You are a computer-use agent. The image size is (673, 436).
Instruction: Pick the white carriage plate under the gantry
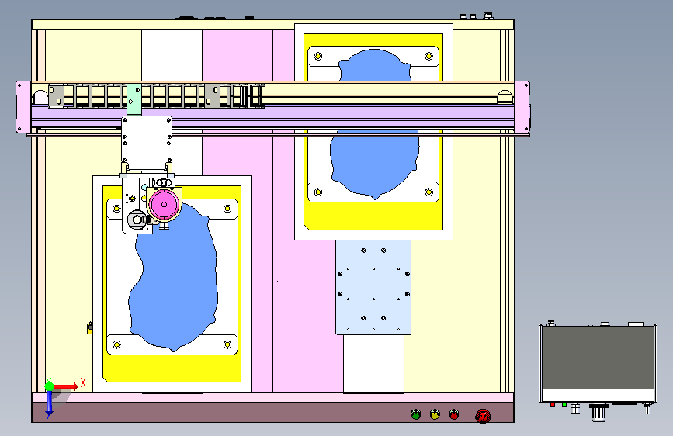pos(147,142)
